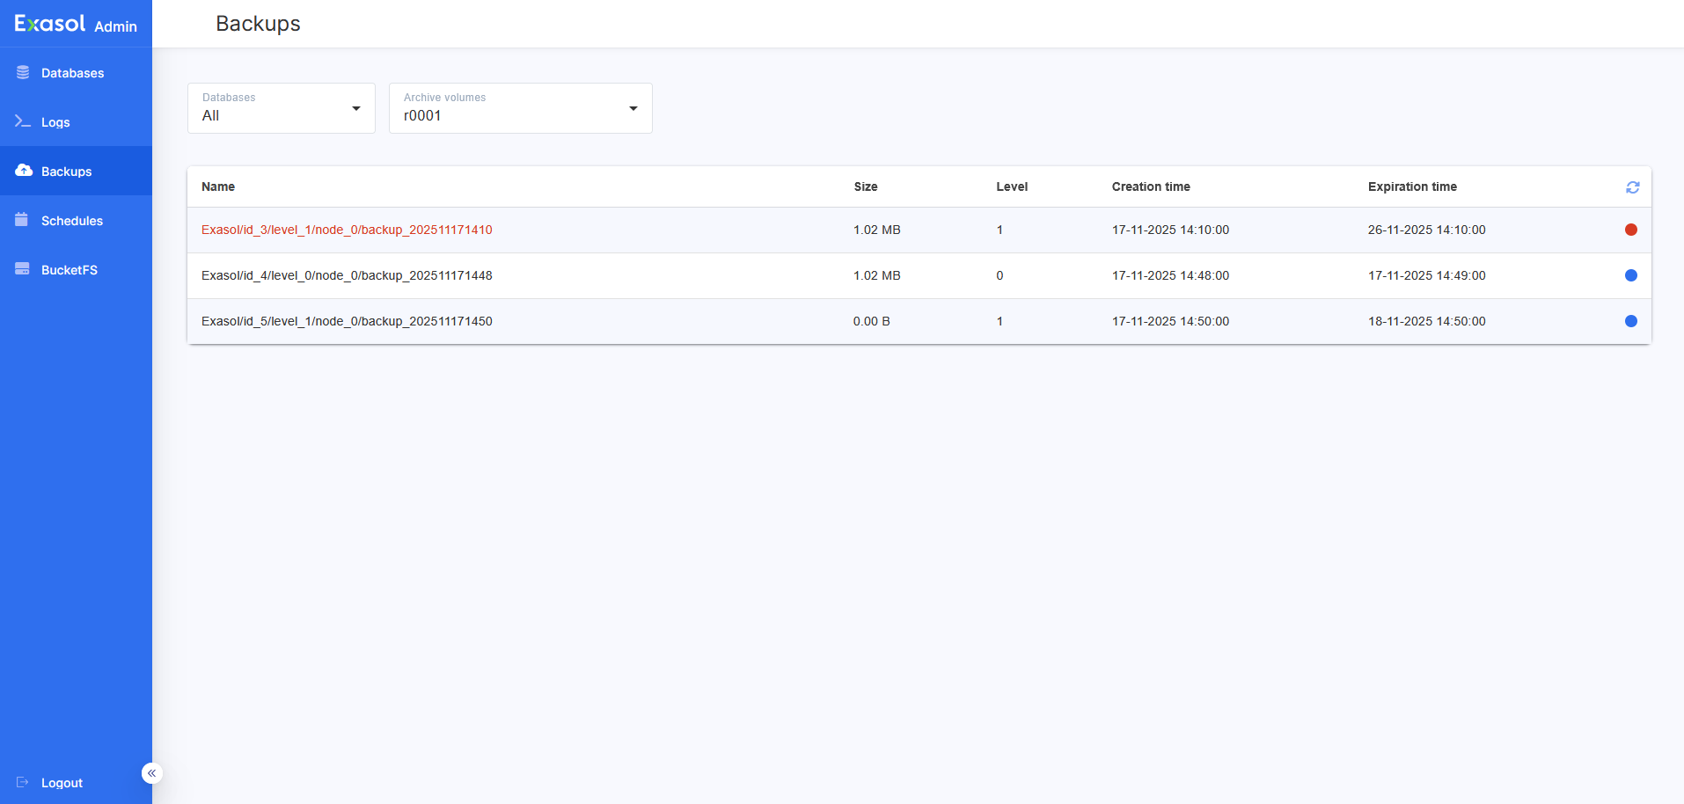Go to the Schedules menu item
Image resolution: width=1684 pixels, height=804 pixels.
pyautogui.click(x=72, y=221)
